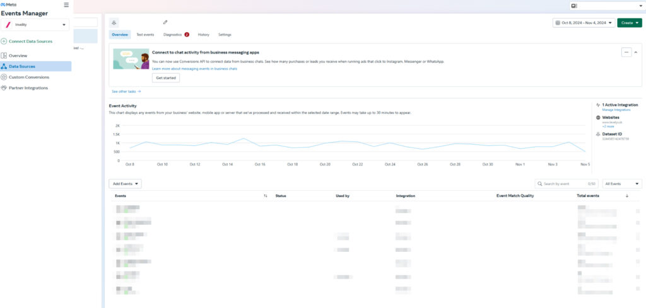This screenshot has height=308, width=646.
Task: Click the Search by event field
Action: (x=561, y=184)
